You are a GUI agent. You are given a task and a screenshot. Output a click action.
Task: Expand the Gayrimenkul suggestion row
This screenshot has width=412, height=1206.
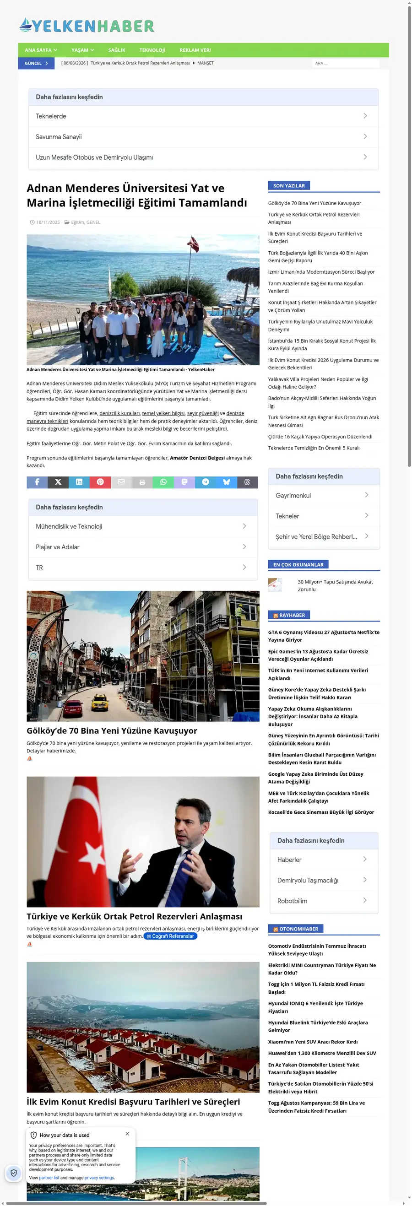click(324, 495)
